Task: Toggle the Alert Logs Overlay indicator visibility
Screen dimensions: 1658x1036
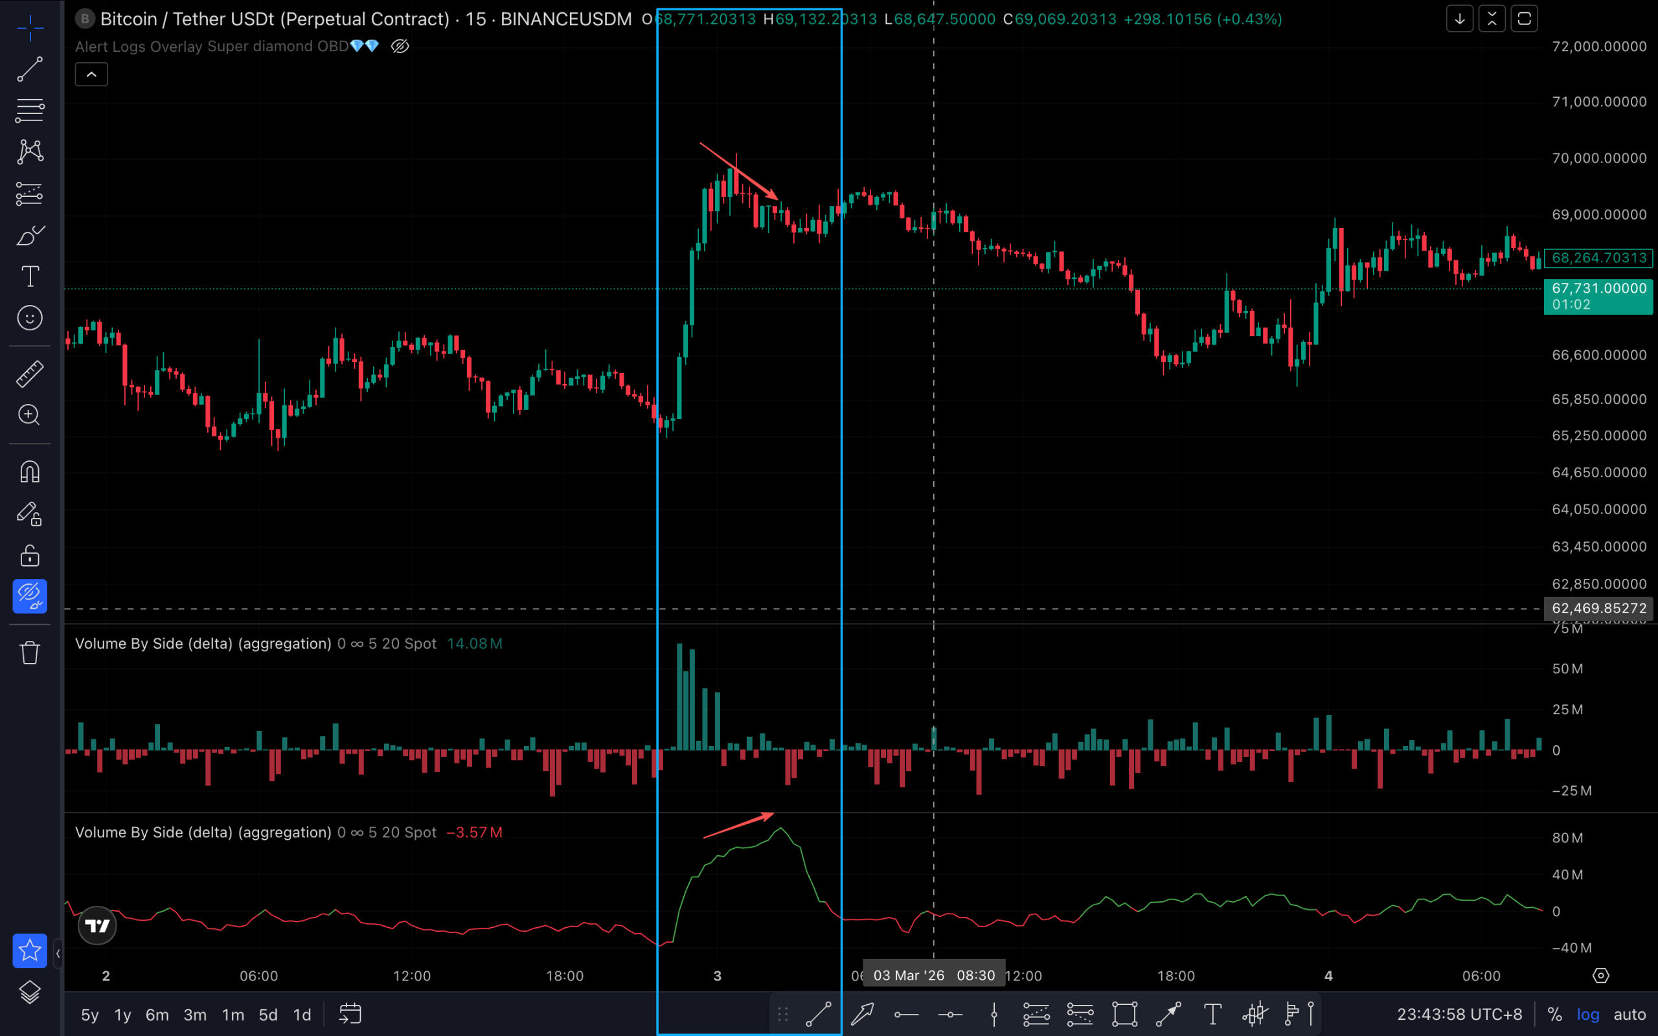Action: 400,47
